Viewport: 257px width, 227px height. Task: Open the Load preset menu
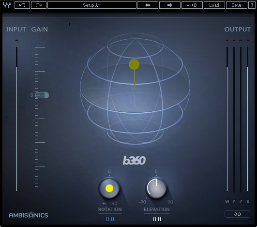pyautogui.click(x=214, y=5)
